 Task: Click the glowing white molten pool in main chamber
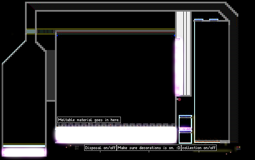tap(116, 135)
